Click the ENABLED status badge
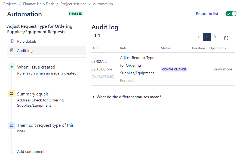Viewport: 243px width, 161px height. pos(75,14)
